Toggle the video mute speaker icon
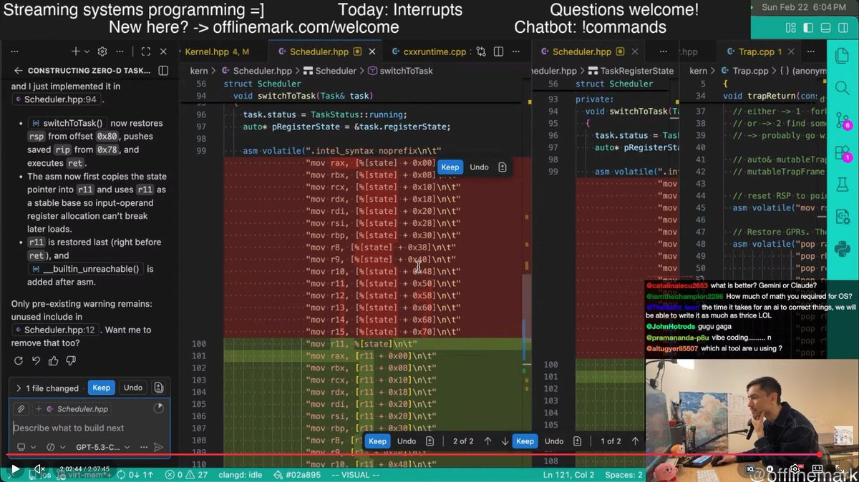 [39, 469]
